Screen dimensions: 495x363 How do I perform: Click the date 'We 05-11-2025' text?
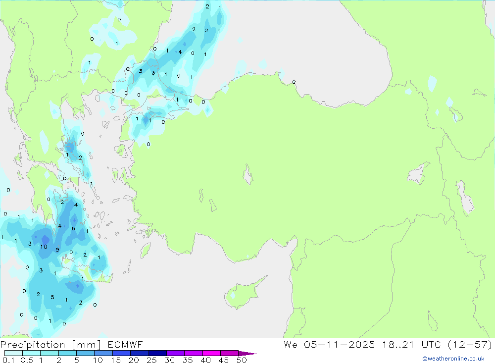[329, 345]
